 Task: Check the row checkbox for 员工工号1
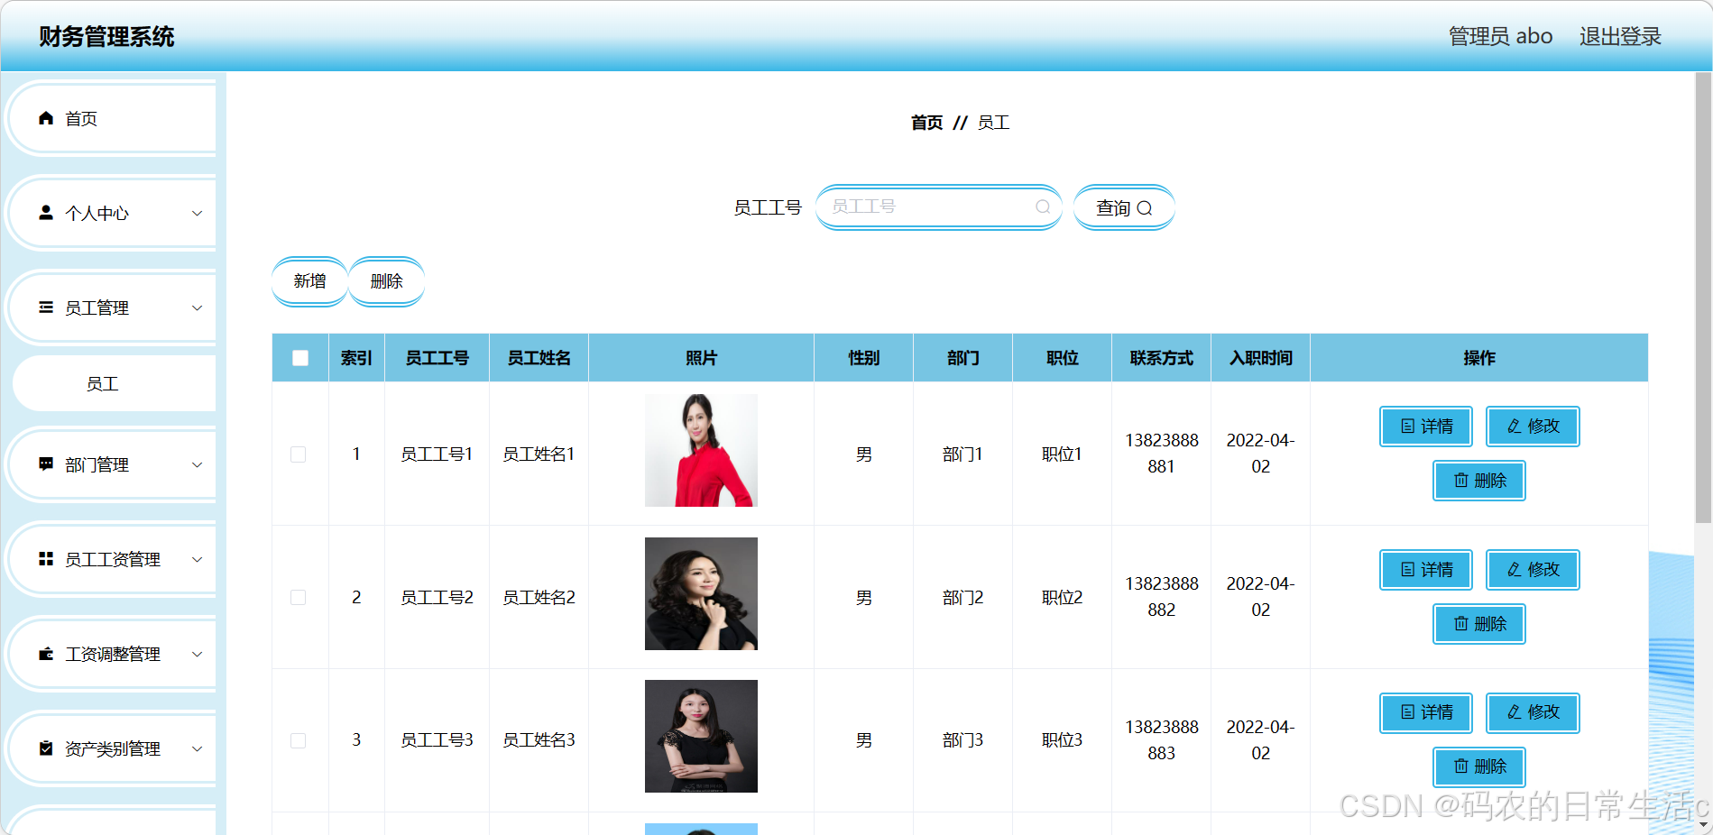pyautogui.click(x=299, y=454)
